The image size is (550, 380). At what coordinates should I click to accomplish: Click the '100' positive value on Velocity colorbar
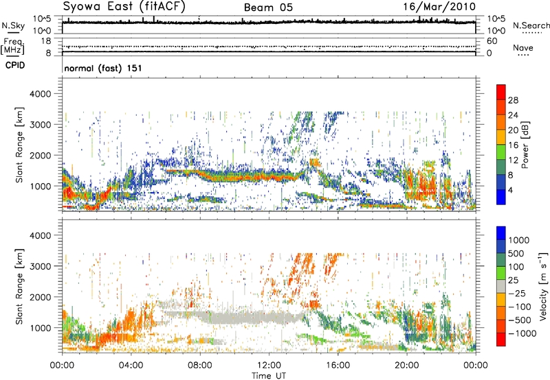coord(516,267)
